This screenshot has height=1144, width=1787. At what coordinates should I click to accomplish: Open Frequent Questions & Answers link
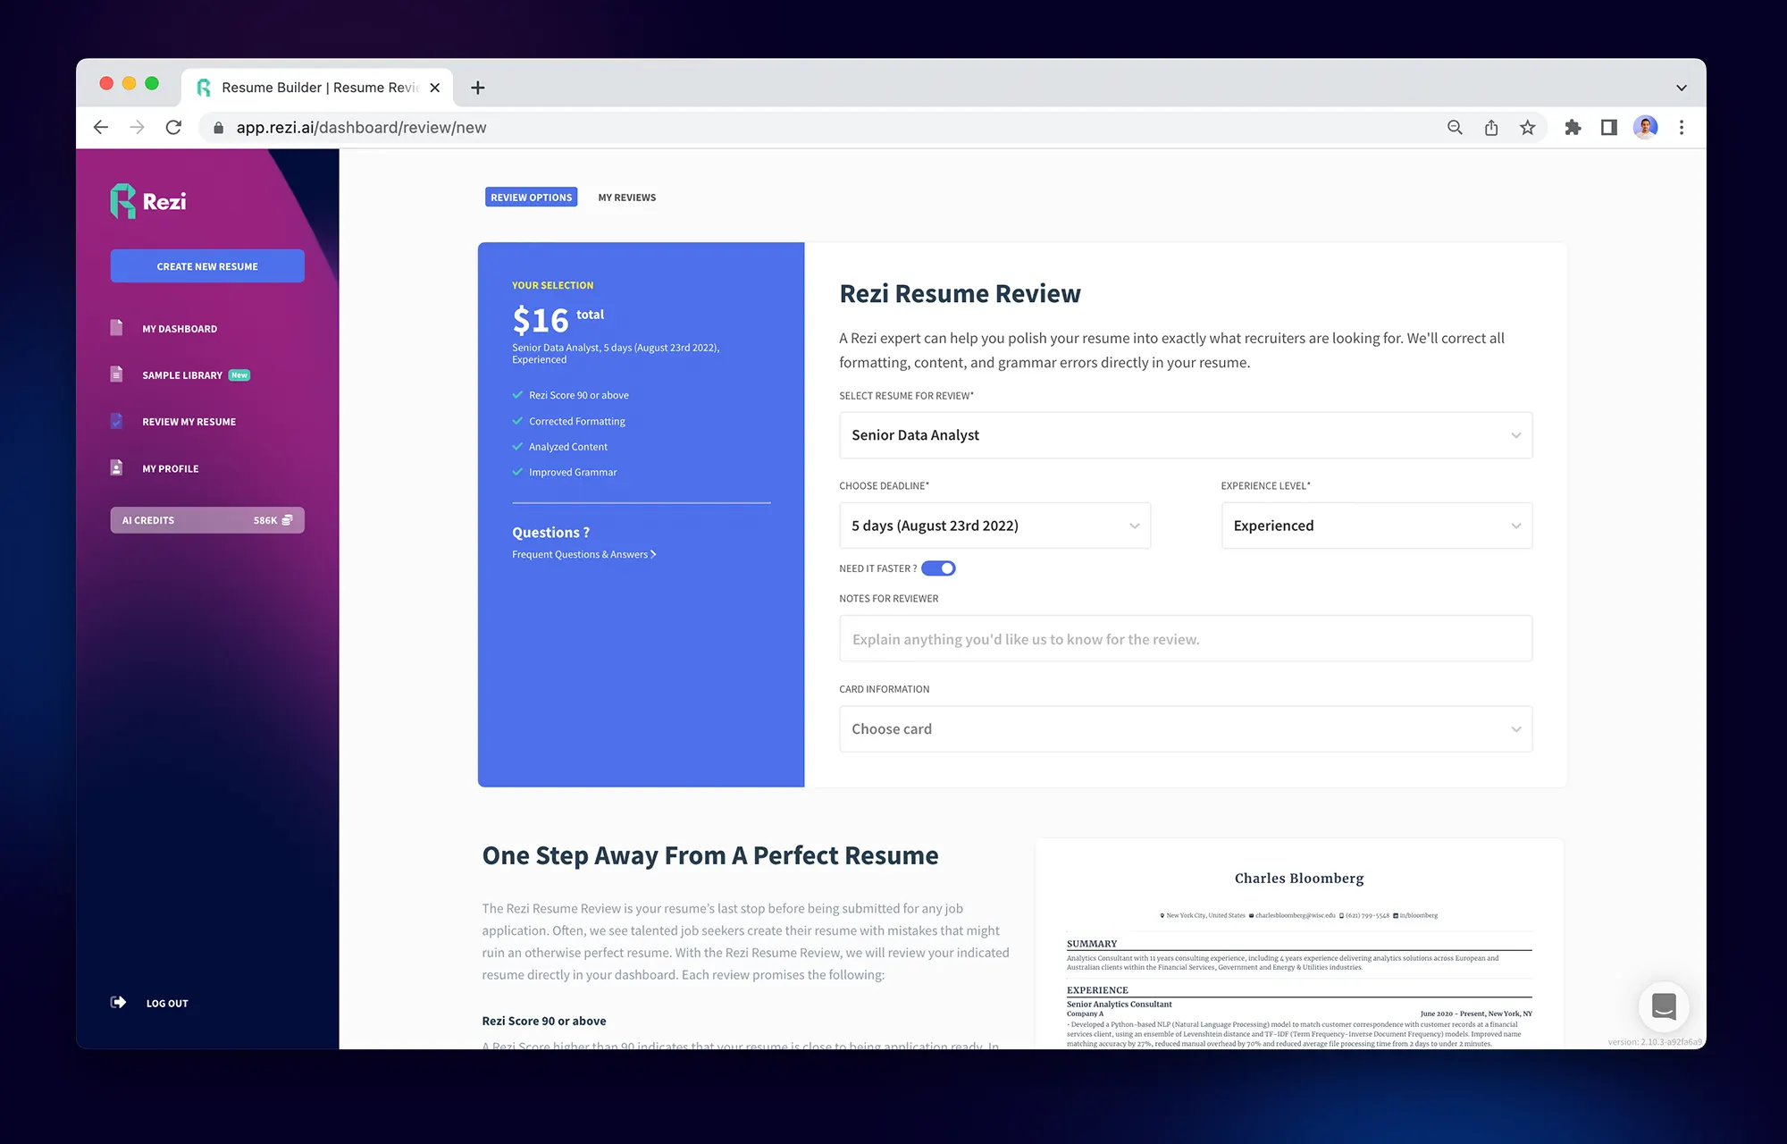click(583, 554)
